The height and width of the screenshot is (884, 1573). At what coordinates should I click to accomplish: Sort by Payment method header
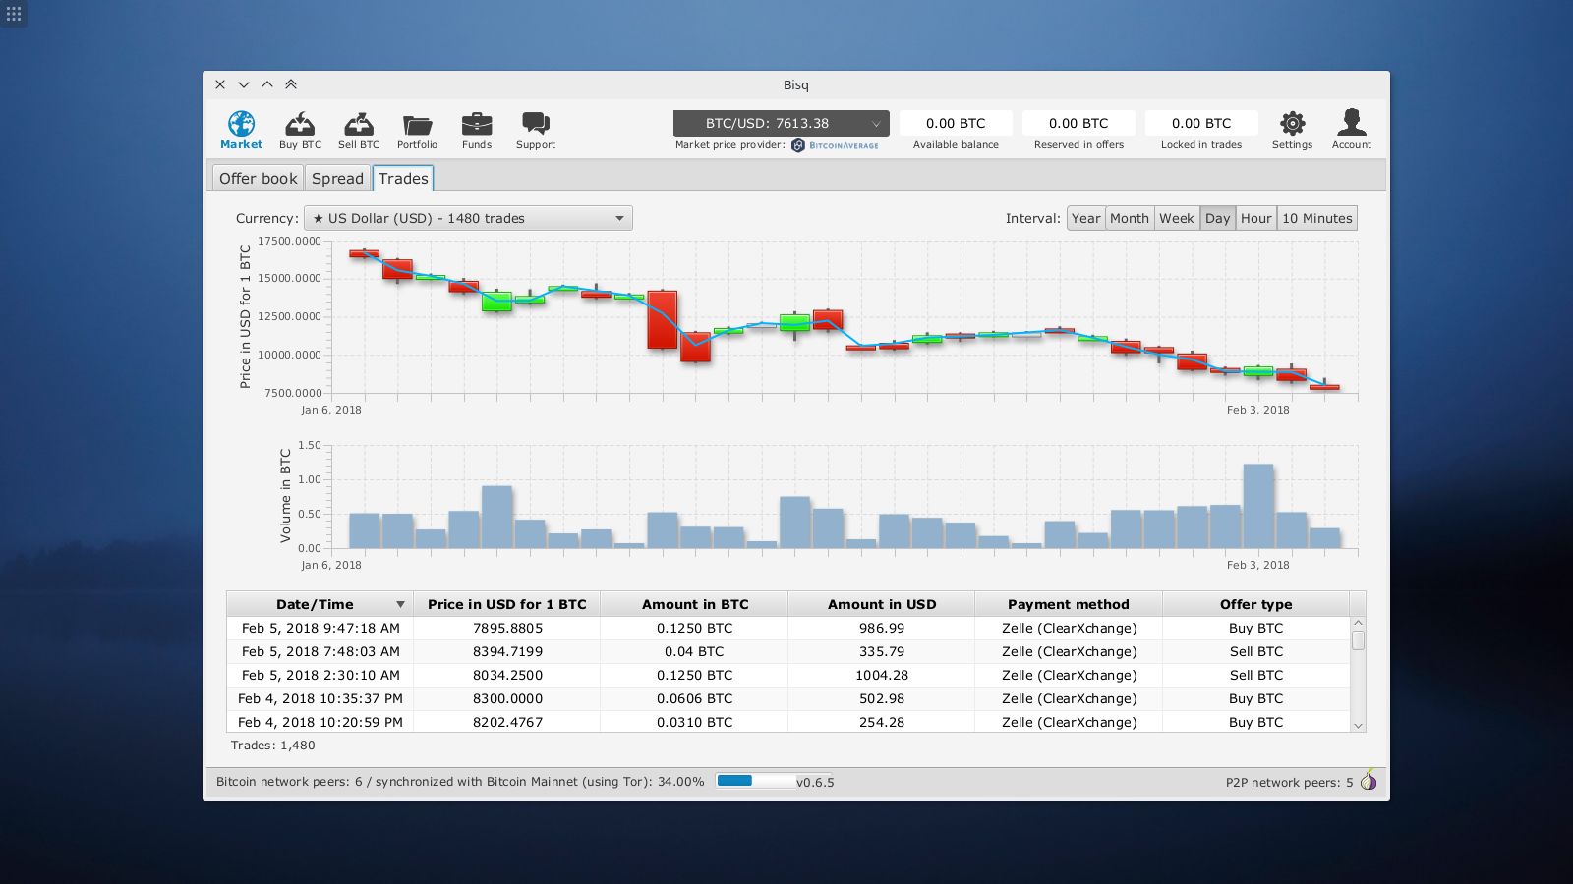pos(1069,604)
